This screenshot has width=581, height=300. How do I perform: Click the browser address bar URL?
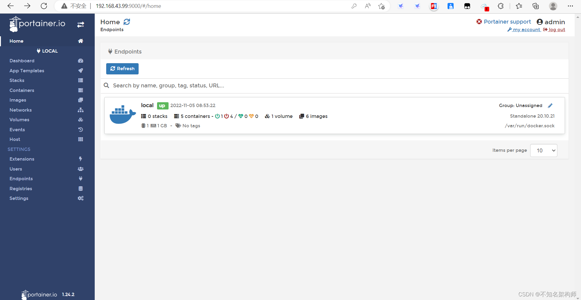[x=128, y=6]
